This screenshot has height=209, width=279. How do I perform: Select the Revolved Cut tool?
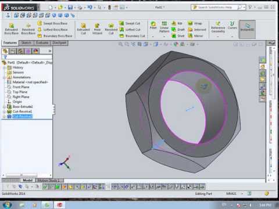click(x=111, y=29)
